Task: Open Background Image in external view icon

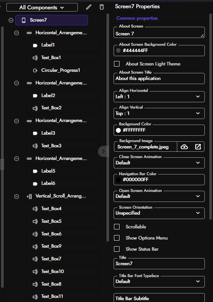Action: click(x=198, y=147)
